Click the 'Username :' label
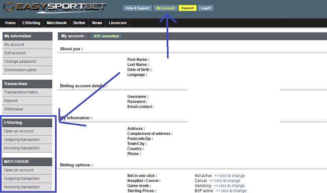This screenshot has width=327, height=193. [138, 96]
